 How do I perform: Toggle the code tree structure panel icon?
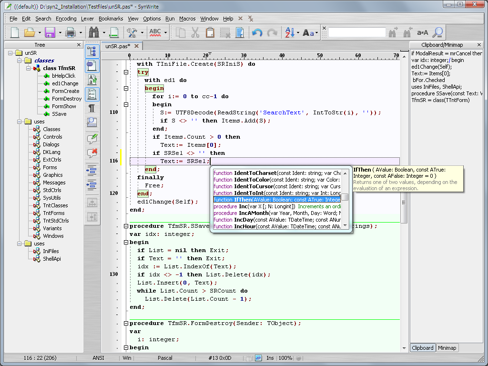click(x=92, y=51)
